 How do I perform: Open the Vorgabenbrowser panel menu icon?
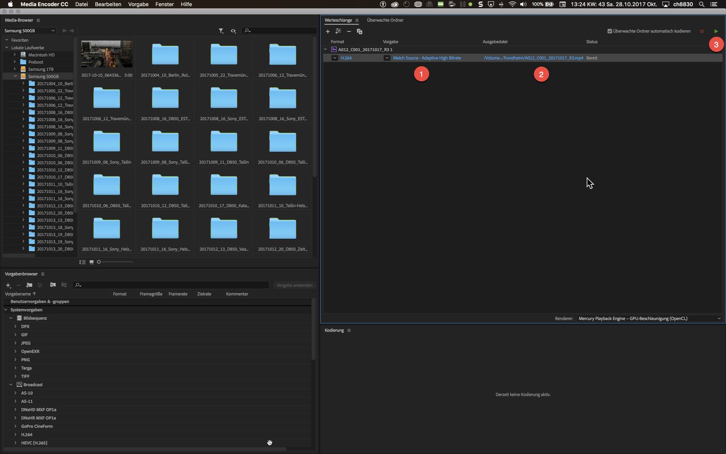[x=43, y=274]
